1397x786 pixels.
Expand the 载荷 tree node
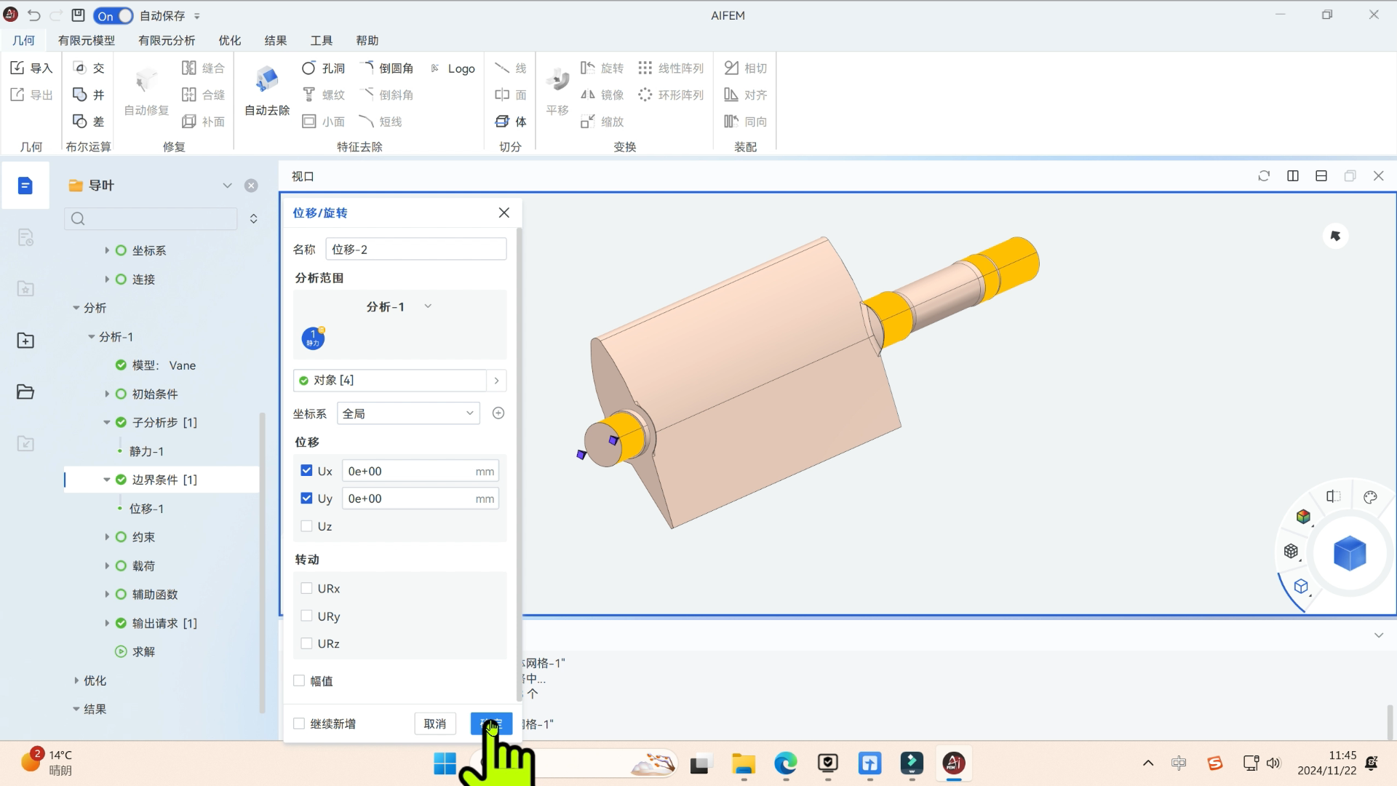pyautogui.click(x=107, y=565)
